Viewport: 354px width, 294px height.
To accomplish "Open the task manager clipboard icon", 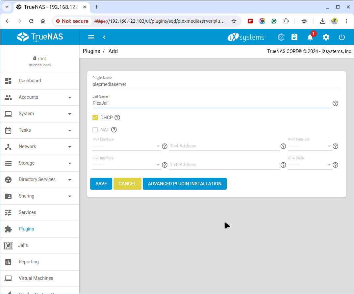I will (x=294, y=37).
